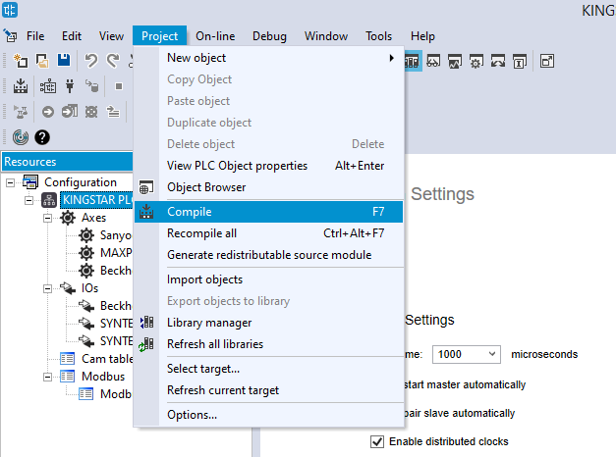The image size is (616, 457).
Task: Select Cam table item in Resources tree
Action: (x=106, y=359)
